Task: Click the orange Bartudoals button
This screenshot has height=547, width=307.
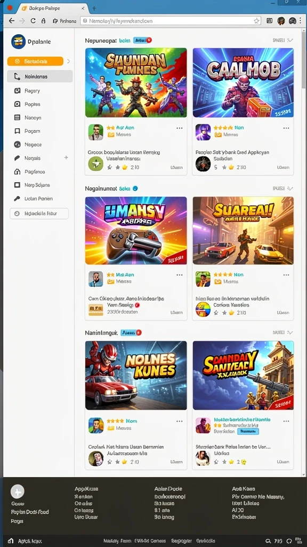Action: pyautogui.click(x=35, y=61)
